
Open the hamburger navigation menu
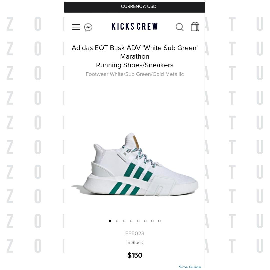coord(76,27)
